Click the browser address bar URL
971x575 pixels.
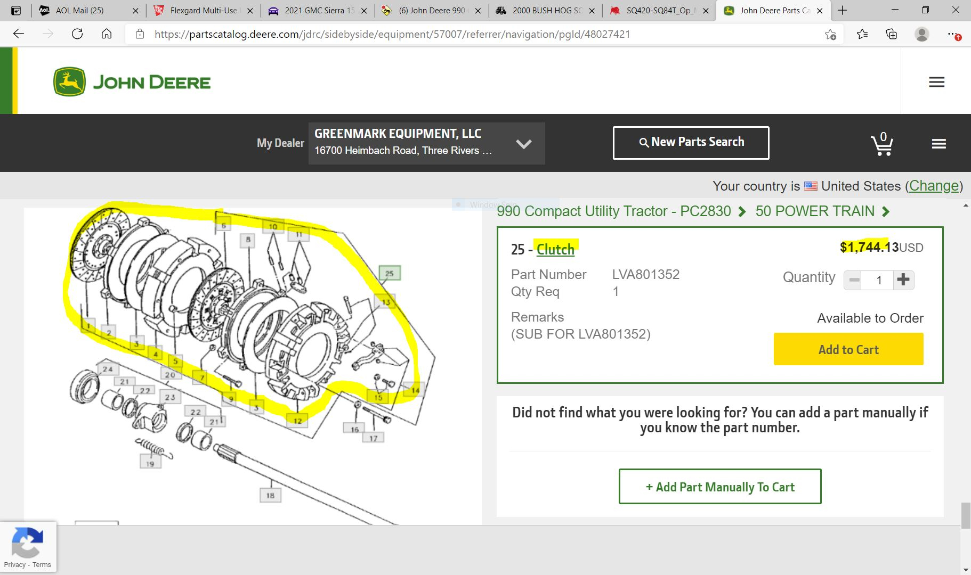click(392, 34)
